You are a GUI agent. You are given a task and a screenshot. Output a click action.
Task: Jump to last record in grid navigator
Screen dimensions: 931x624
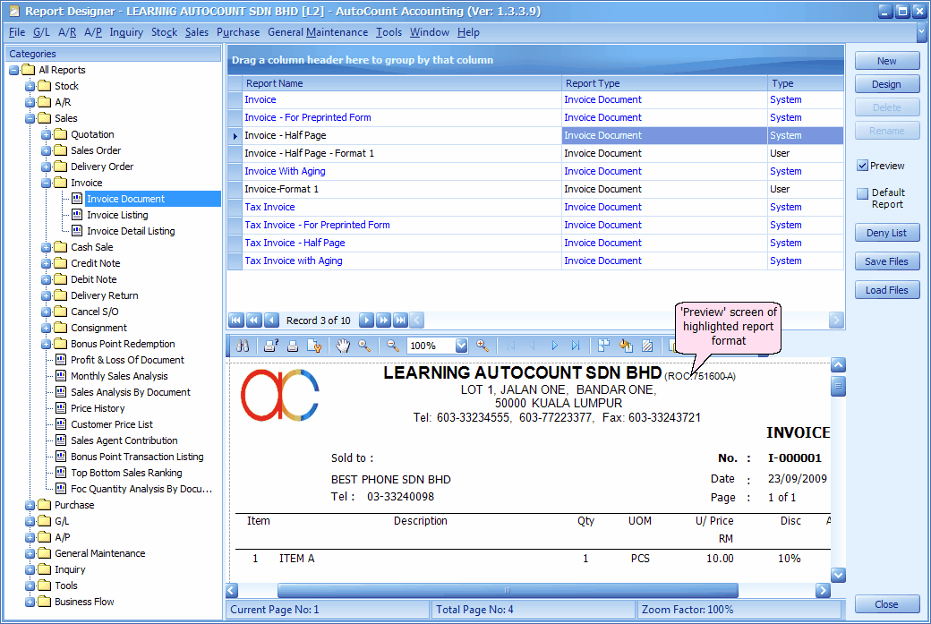pos(401,320)
